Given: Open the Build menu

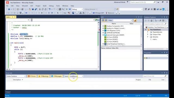Looking at the screenshot, I should click(45, 6).
